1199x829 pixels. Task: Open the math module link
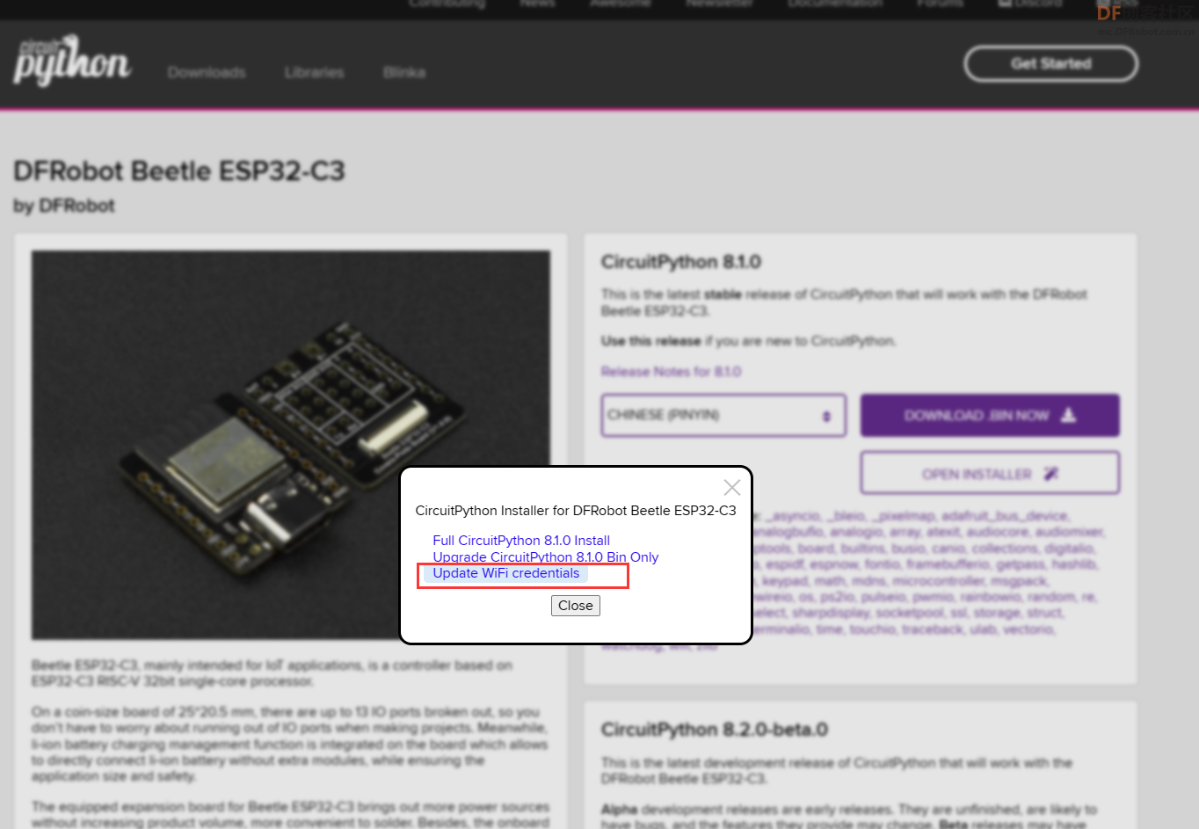830,581
